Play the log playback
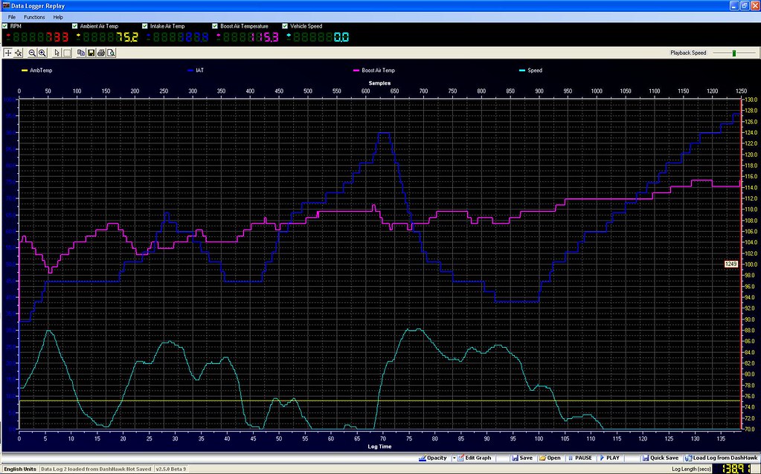The image size is (761, 474). tap(609, 458)
